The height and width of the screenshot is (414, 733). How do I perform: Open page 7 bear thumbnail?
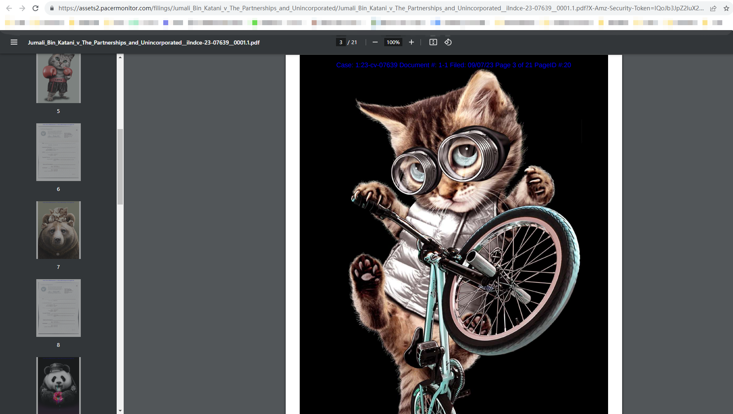[x=59, y=230]
